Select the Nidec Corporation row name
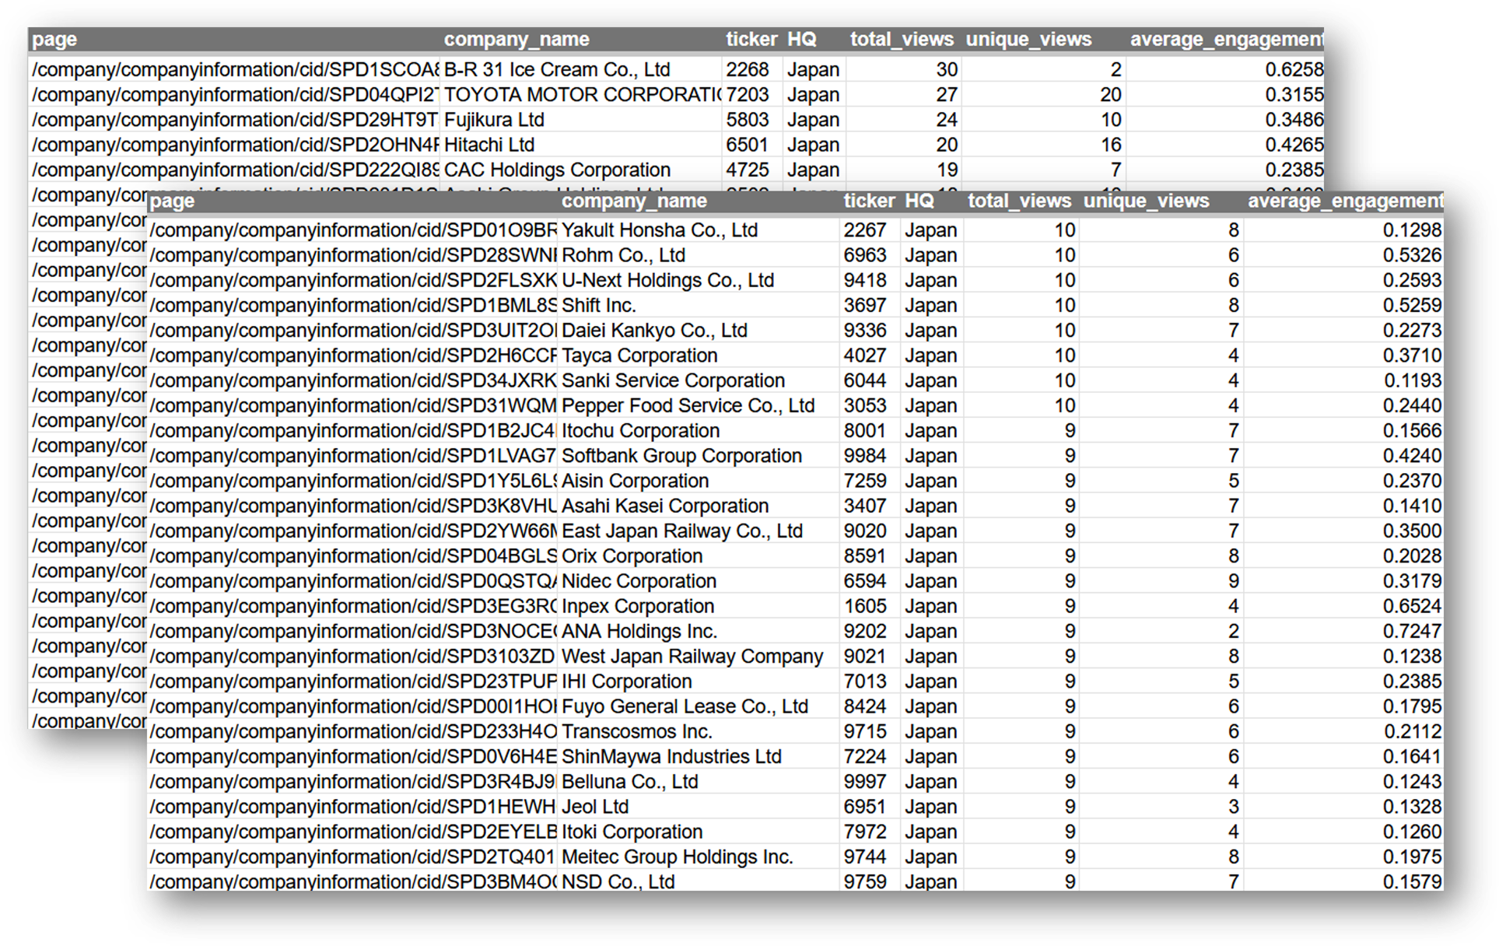The width and height of the screenshot is (1499, 946). point(639,581)
